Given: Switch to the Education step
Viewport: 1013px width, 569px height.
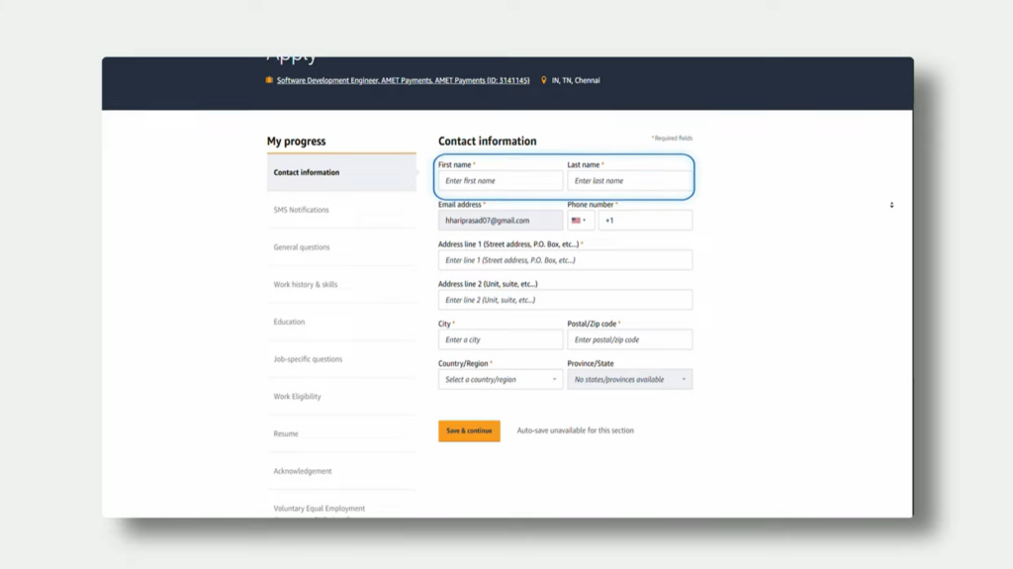Looking at the screenshot, I should point(289,322).
